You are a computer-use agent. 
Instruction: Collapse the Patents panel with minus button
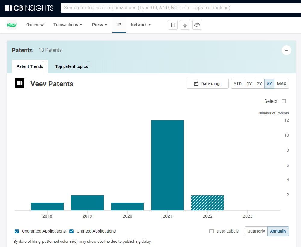point(286,50)
